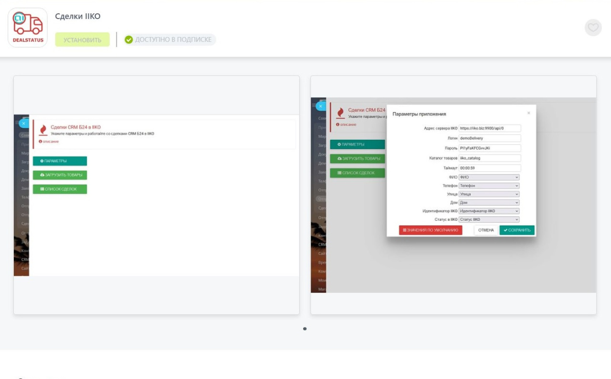Add app to favorites with heart icon
Screen dimensions: 611x379
pos(593,28)
